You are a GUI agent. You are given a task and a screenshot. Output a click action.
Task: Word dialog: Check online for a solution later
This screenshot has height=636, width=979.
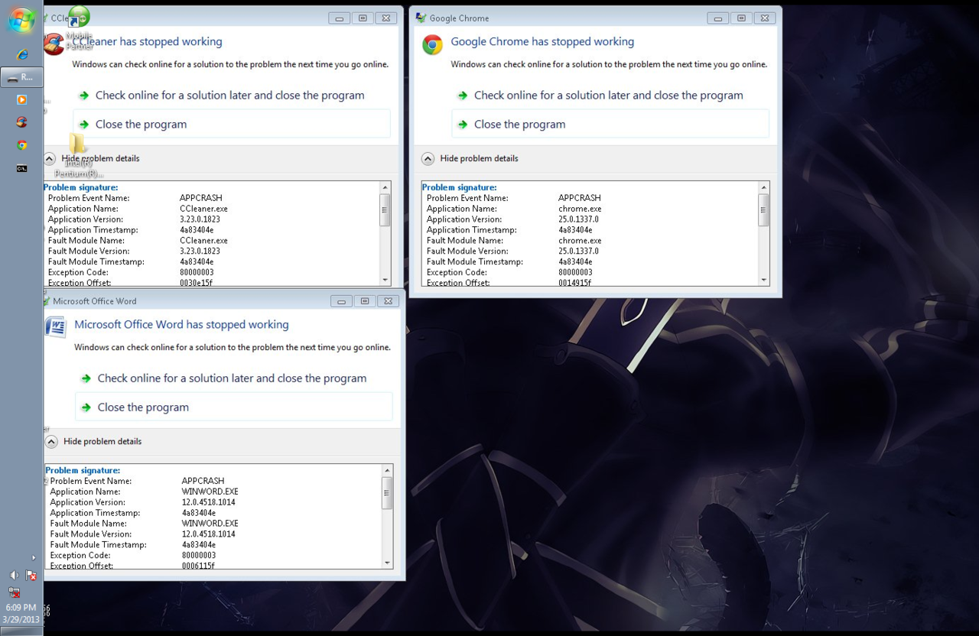click(x=232, y=378)
